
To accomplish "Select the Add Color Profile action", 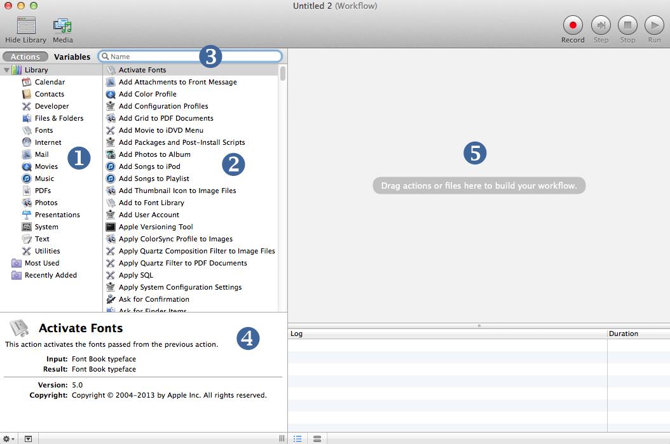I will (x=191, y=94).
